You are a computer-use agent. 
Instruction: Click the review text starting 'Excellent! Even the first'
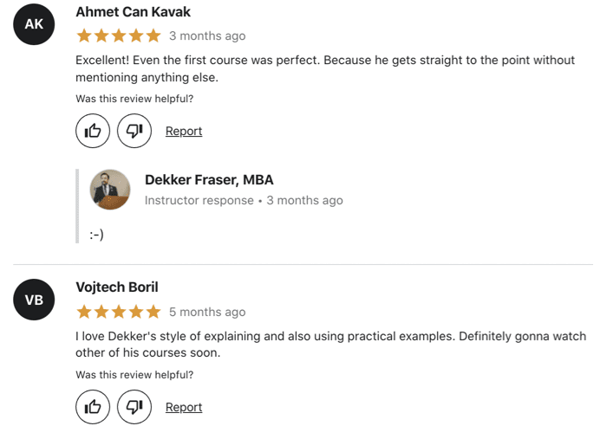click(325, 68)
